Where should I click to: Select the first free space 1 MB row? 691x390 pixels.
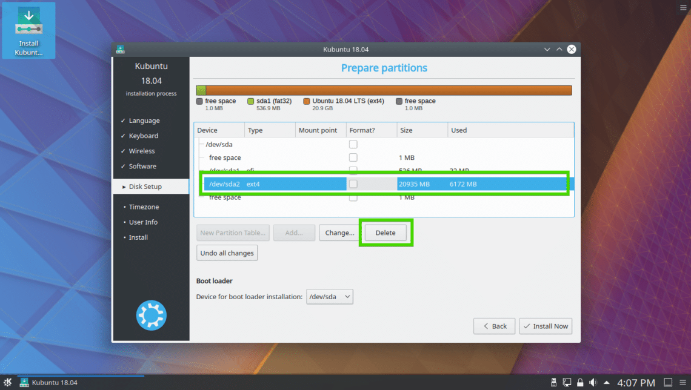tap(384, 157)
